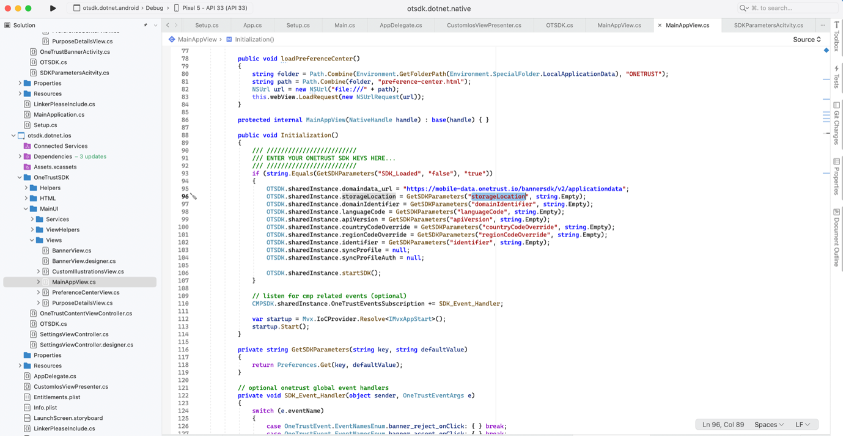Click the quick-action pencil icon on line 96
Viewport: 846px width, 437px height.
193,196
